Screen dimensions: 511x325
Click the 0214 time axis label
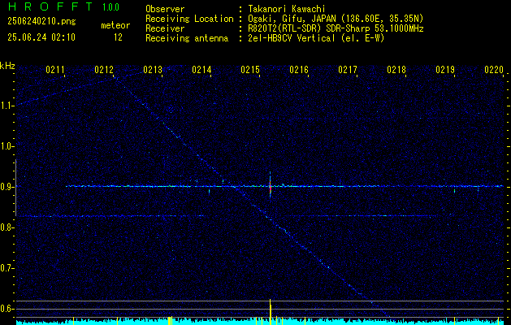201,70
